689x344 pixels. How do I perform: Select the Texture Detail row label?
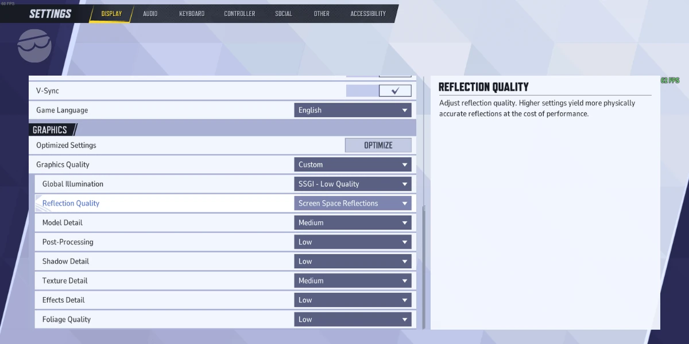point(65,281)
